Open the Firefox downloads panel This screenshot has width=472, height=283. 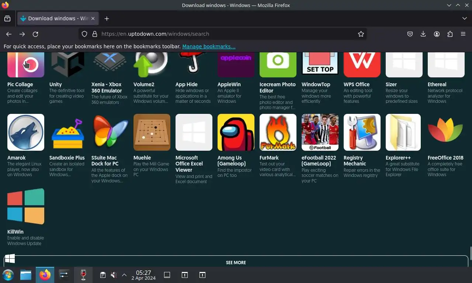(x=423, y=34)
